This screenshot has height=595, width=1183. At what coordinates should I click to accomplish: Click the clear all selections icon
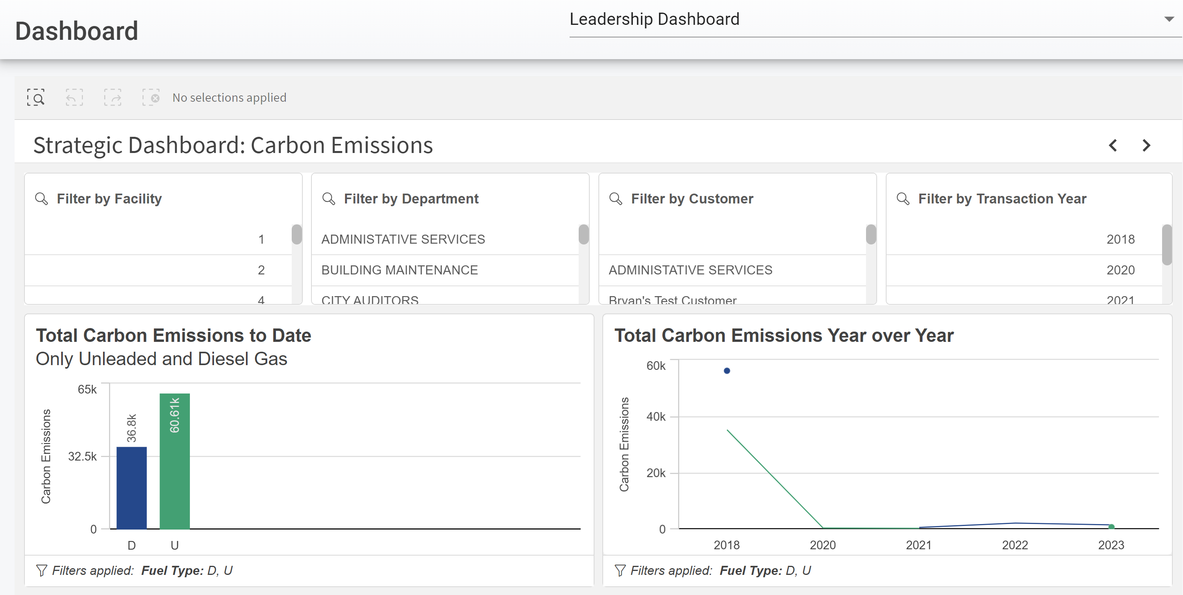(x=151, y=97)
